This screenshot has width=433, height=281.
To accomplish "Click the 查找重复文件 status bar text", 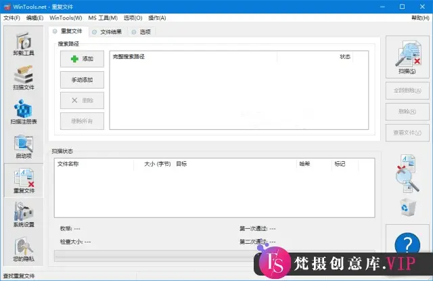I will pyautogui.click(x=19, y=276).
